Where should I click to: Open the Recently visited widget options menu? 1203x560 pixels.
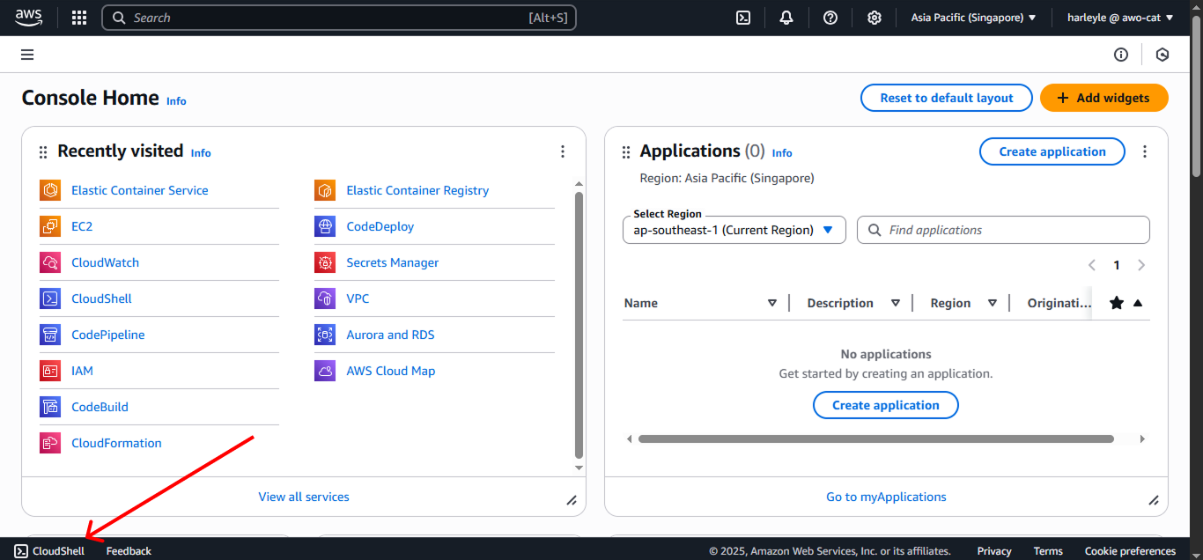[x=563, y=151]
